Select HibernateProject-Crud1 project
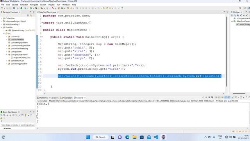This screenshot has width=250, height=141. (x=16, y=21)
